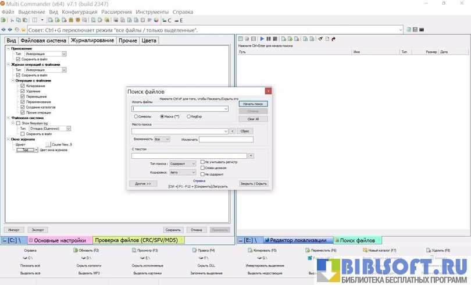Click the red curved arrow toolbar icon
This screenshot has height=285, width=471.
[334, 39]
